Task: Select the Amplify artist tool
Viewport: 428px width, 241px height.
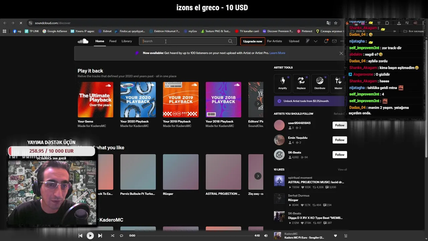Action: pyautogui.click(x=283, y=83)
